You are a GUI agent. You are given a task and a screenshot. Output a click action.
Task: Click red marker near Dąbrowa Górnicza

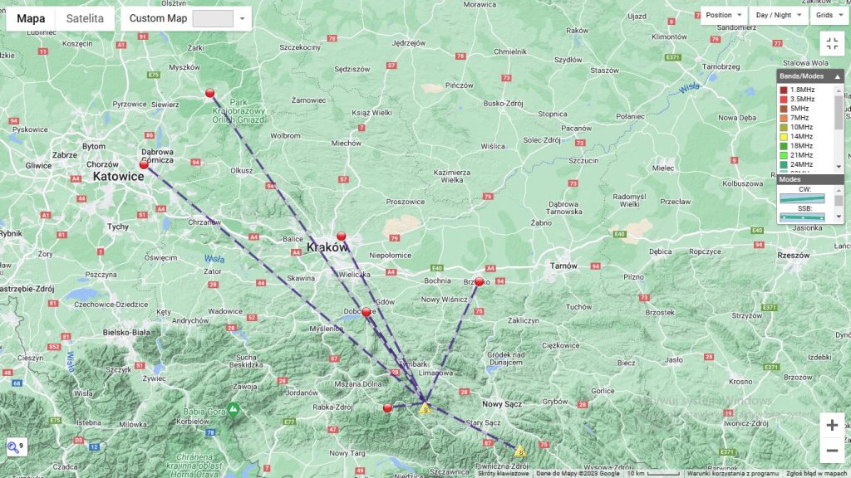[x=144, y=165]
